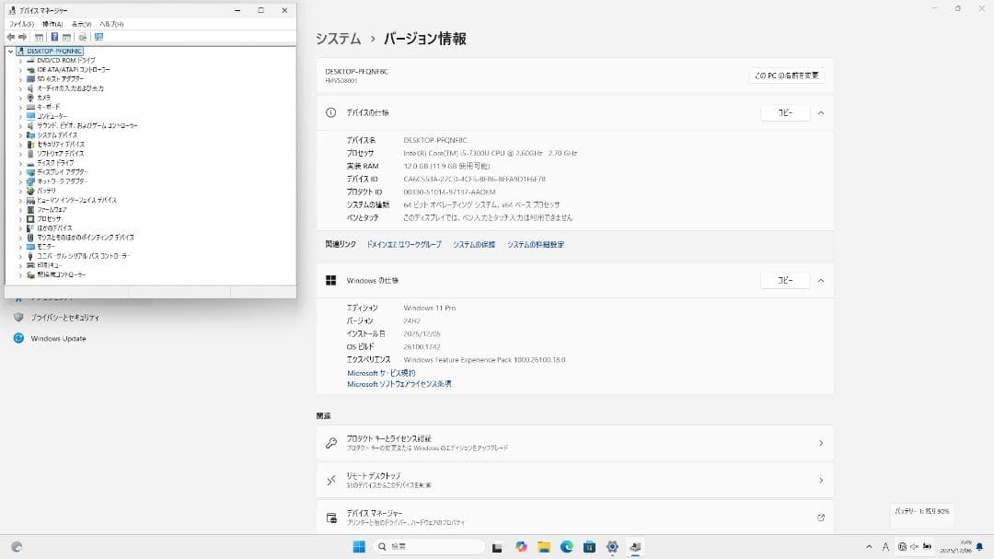Click the show console tree toolbar icon
994x559 pixels.
click(40, 38)
